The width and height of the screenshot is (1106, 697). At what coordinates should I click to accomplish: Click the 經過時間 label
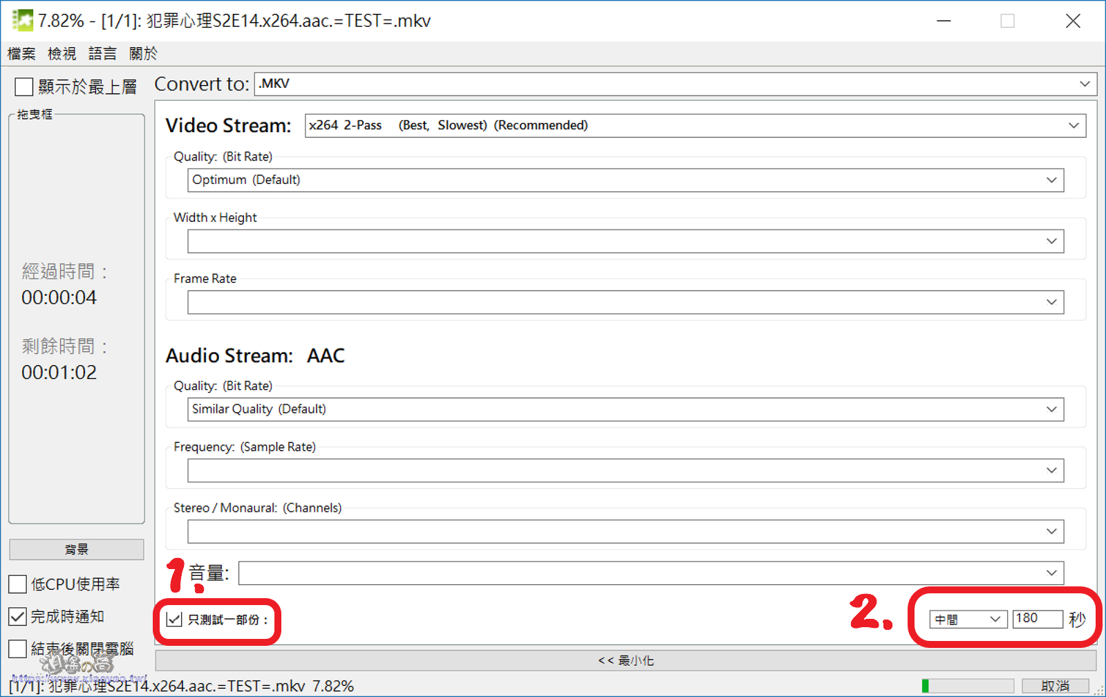[64, 272]
